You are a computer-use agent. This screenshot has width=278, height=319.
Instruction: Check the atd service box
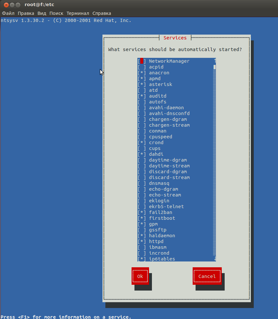pos(142,90)
